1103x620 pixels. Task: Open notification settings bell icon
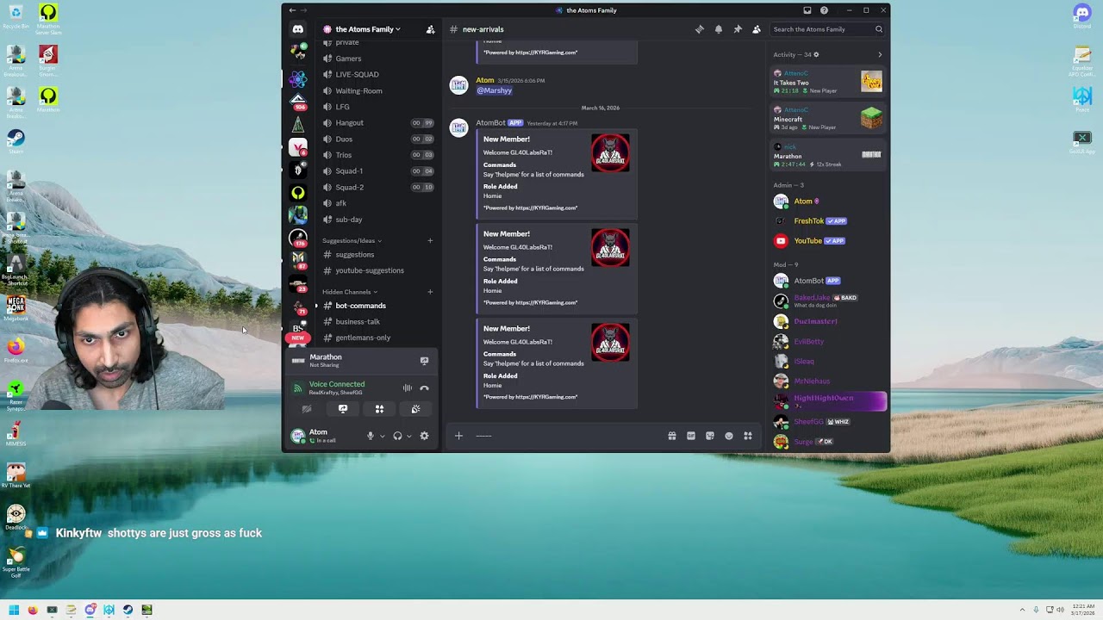719,29
